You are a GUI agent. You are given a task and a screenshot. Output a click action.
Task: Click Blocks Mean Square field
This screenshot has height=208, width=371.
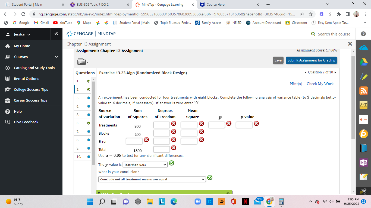point(189,133)
